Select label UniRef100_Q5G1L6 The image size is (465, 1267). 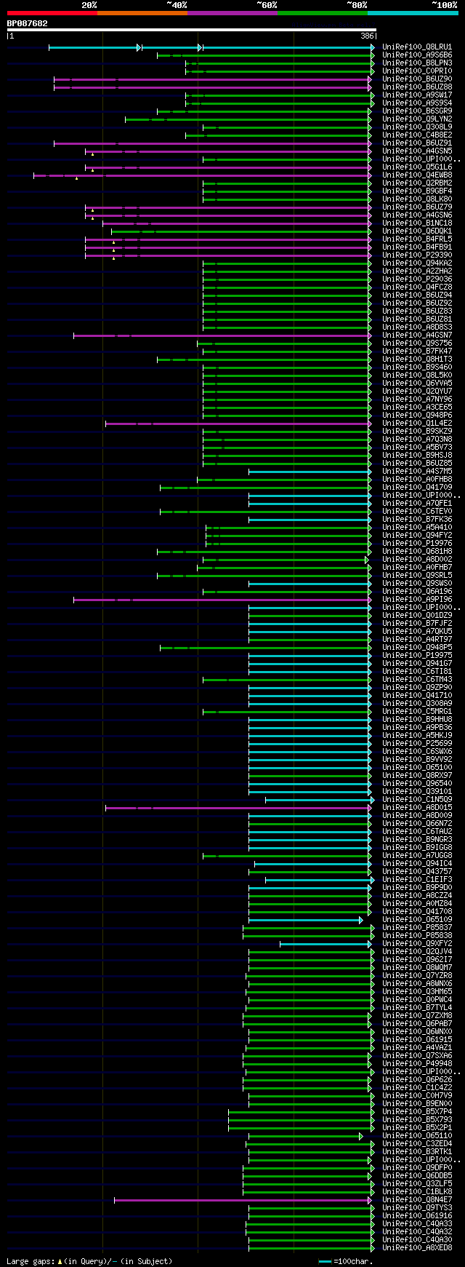pos(417,167)
